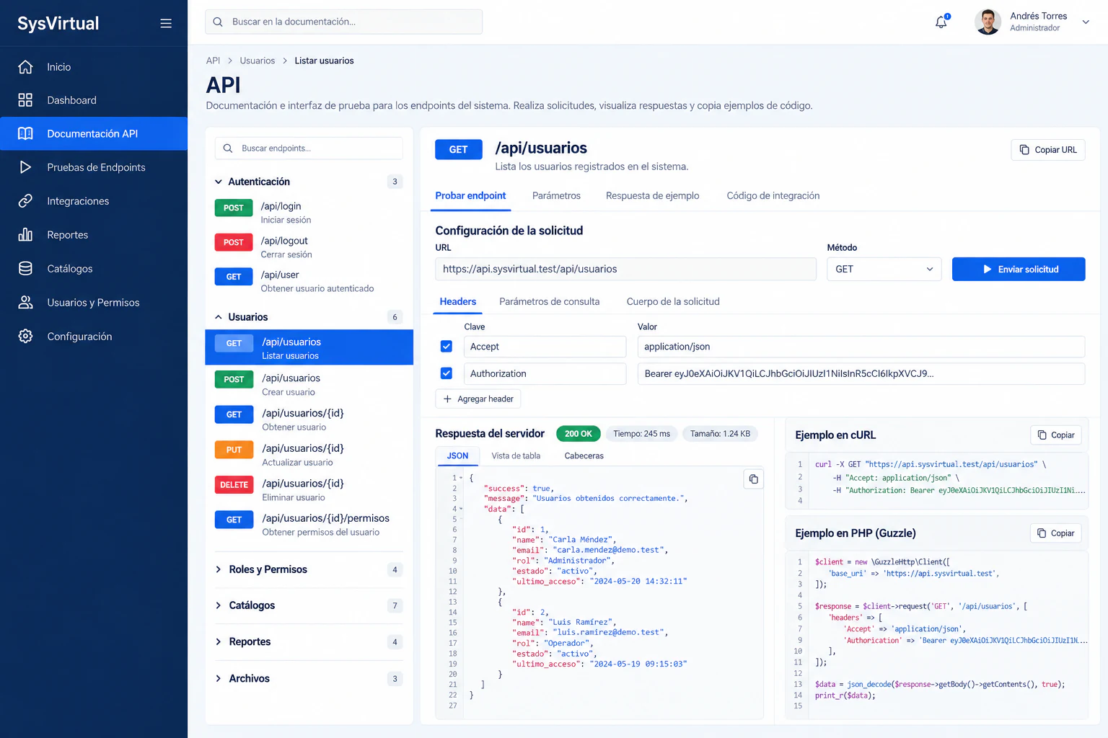
Task: Go to Inicio home icon
Action: pos(25,67)
